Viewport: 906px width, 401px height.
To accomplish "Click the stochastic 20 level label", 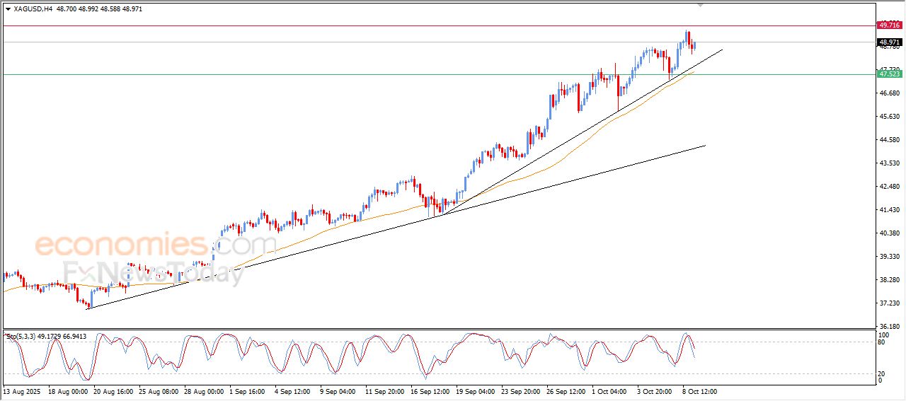I will (883, 373).
